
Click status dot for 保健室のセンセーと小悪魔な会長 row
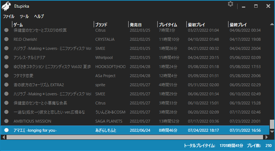pyautogui.click(x=6, y=103)
